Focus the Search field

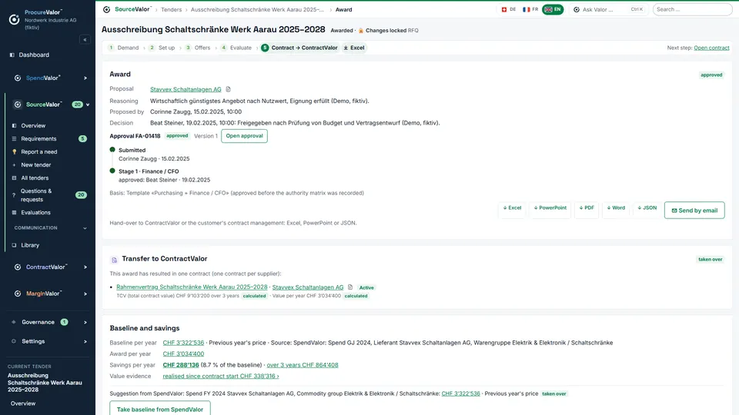point(692,9)
